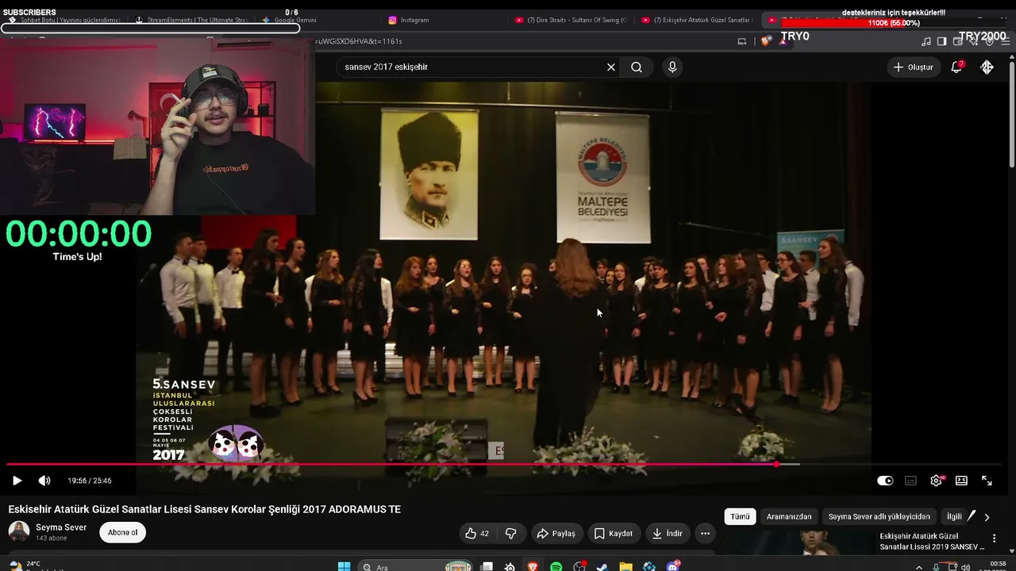Open Spotify from taskbar

click(556, 566)
